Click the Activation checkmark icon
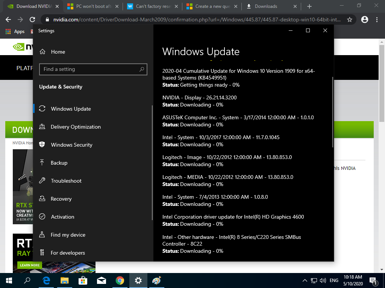The width and height of the screenshot is (385, 288). click(x=42, y=216)
